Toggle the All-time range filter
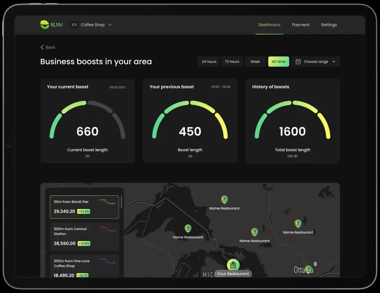380x293 pixels. click(x=278, y=62)
